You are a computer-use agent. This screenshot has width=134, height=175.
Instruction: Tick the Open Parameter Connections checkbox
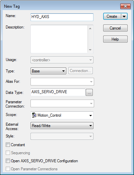[8, 169]
